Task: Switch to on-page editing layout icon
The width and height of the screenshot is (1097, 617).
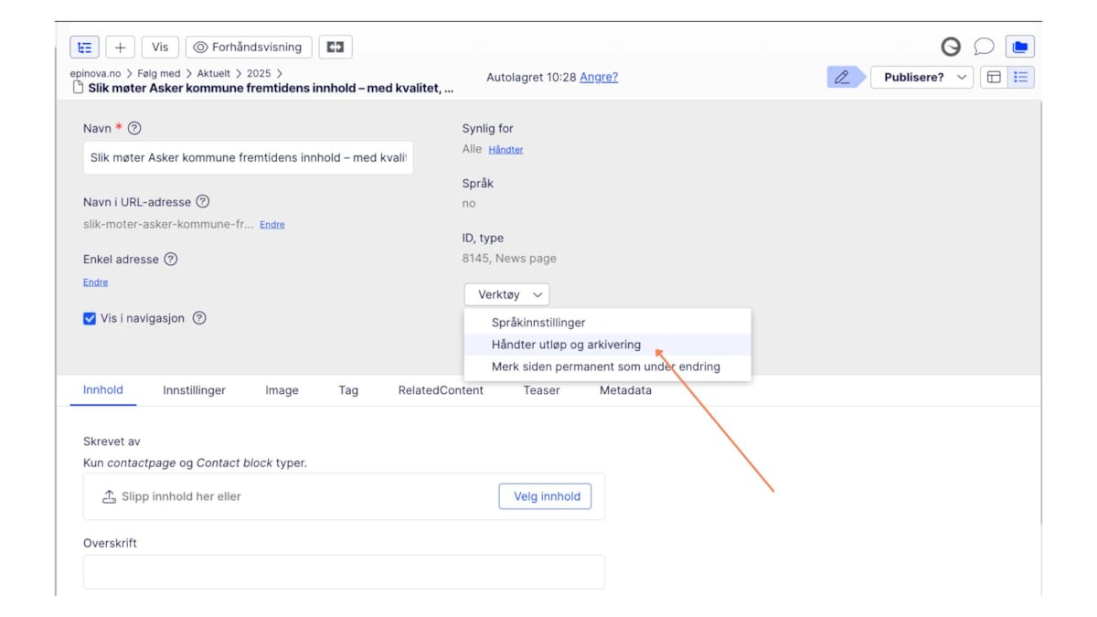Action: click(994, 78)
